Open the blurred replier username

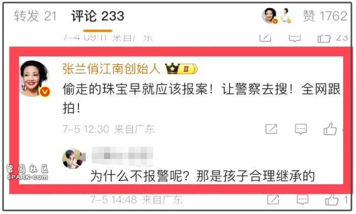[x=122, y=156]
